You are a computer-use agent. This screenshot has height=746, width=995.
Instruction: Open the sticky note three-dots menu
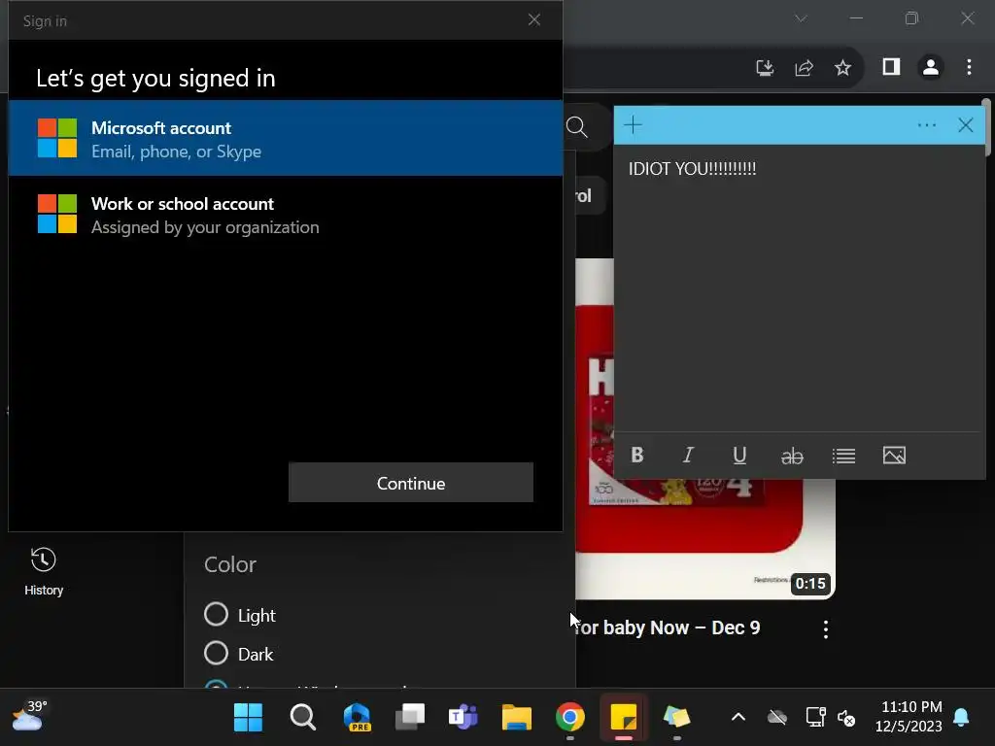tap(926, 125)
